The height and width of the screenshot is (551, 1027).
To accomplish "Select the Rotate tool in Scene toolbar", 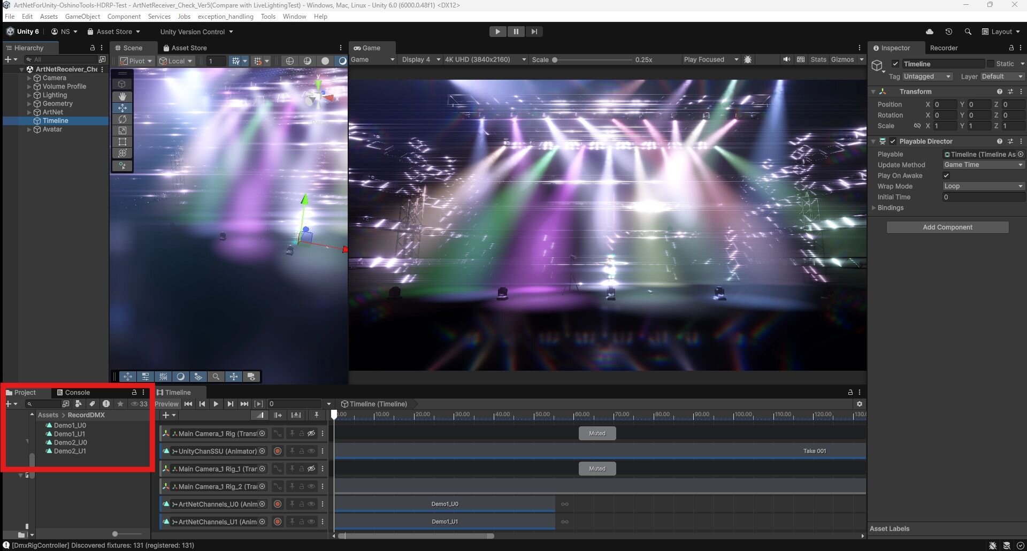I will point(122,119).
